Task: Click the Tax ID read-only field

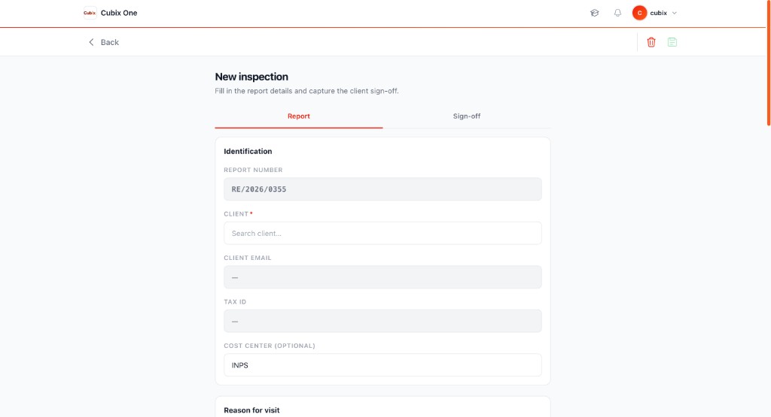Action: (x=382, y=321)
